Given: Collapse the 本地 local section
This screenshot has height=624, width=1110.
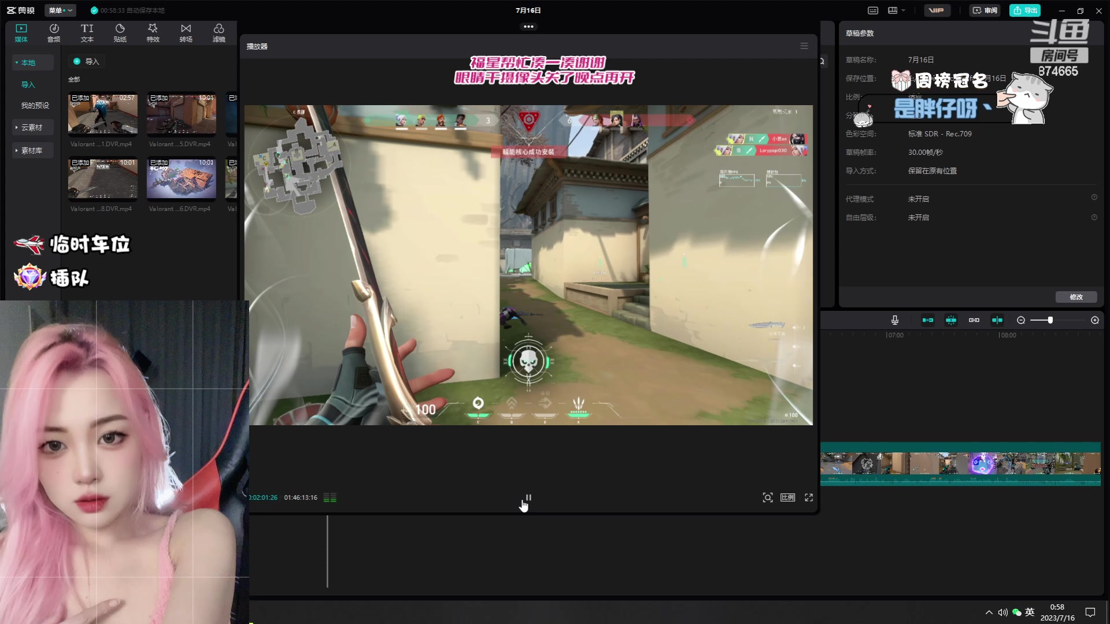Looking at the screenshot, I should click(33, 62).
